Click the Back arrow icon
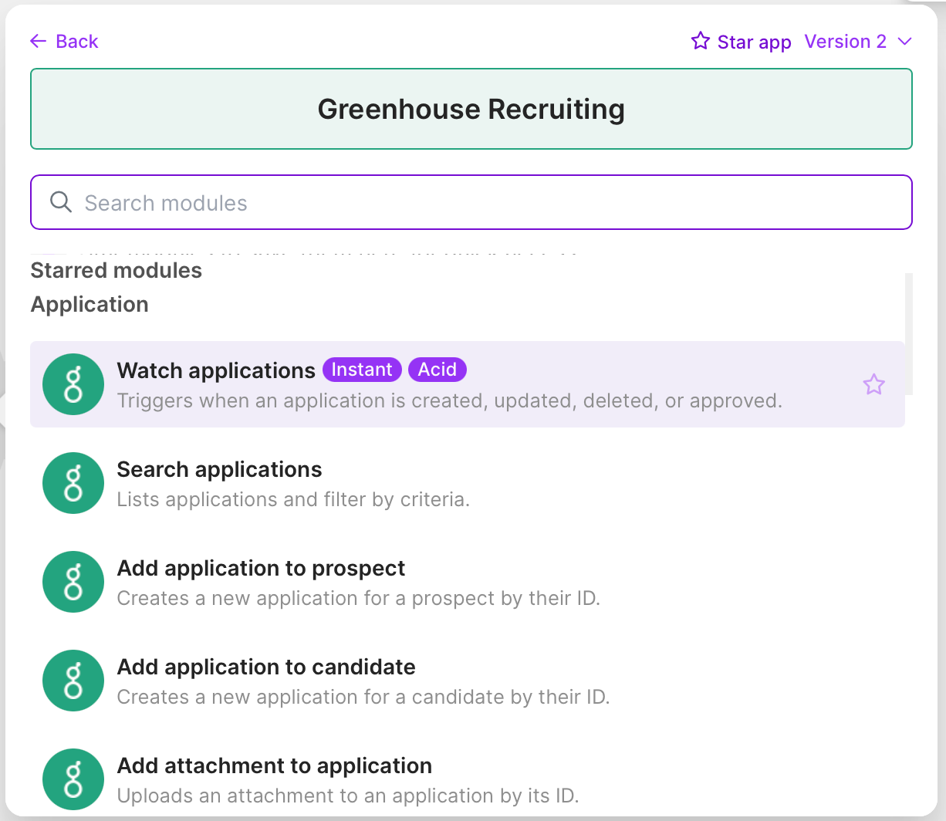 (x=39, y=42)
